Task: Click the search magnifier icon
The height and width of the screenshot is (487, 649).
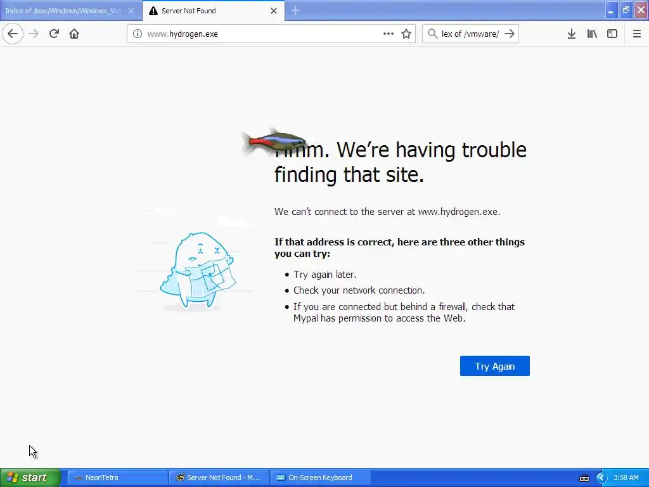Action: coord(432,34)
